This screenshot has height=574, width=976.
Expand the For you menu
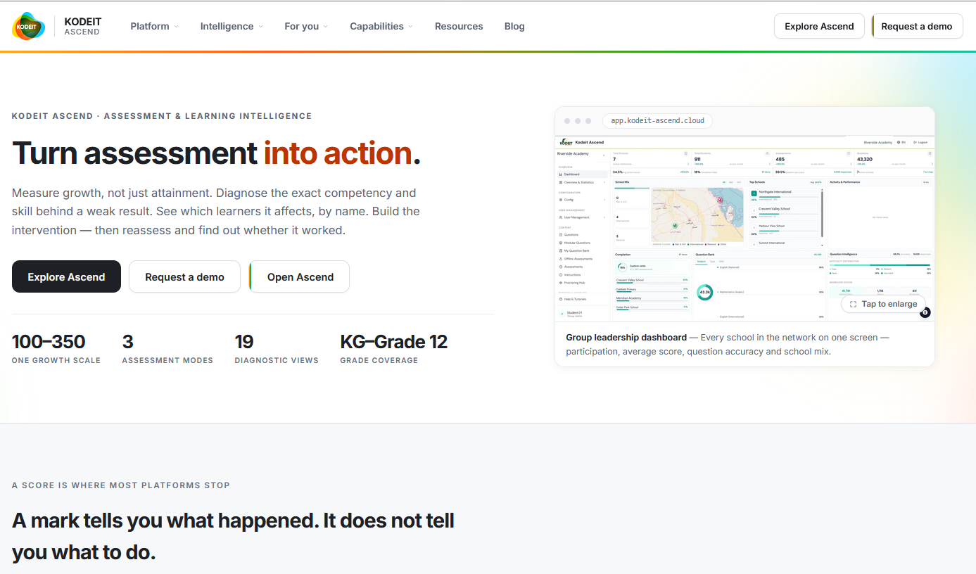(306, 26)
